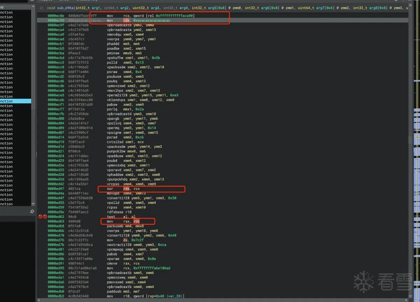Click the pmovsxwd instruction at 0000eda6
Image resolution: width=420 pixels, height=302 pixels.
pos(126,282)
